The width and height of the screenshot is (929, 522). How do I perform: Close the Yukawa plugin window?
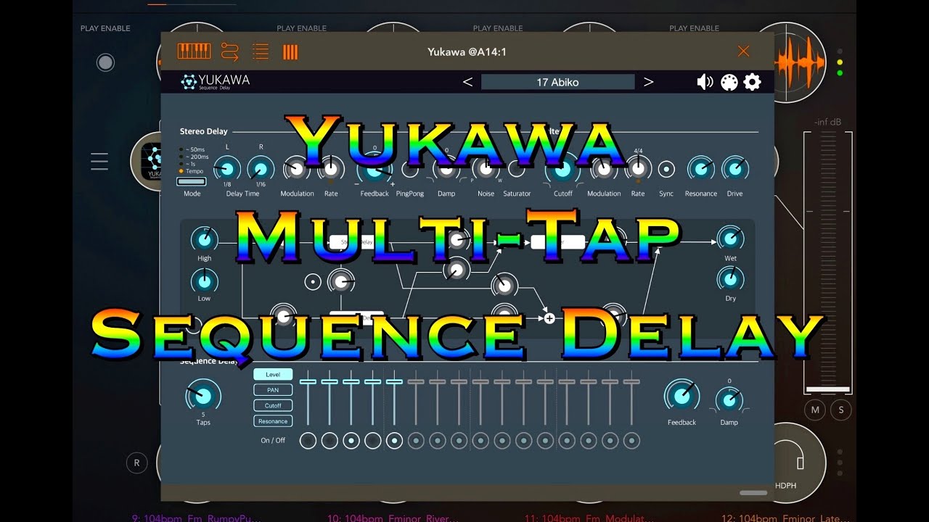coord(743,51)
